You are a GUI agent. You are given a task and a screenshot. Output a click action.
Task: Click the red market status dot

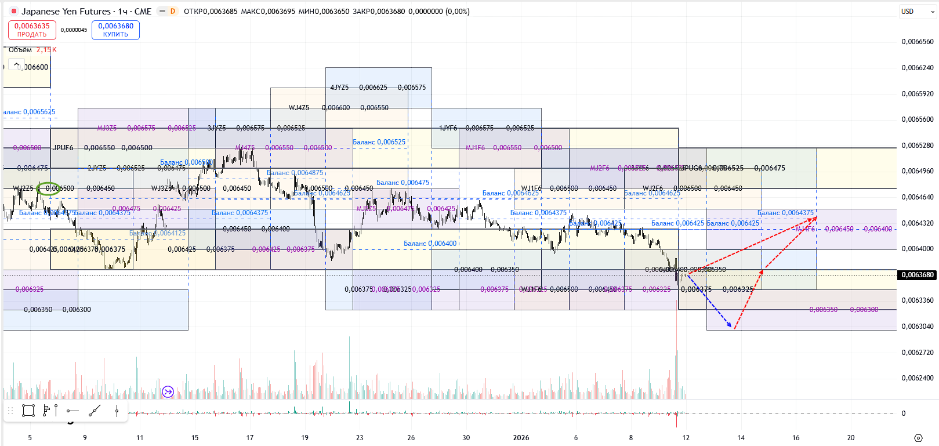click(x=14, y=11)
